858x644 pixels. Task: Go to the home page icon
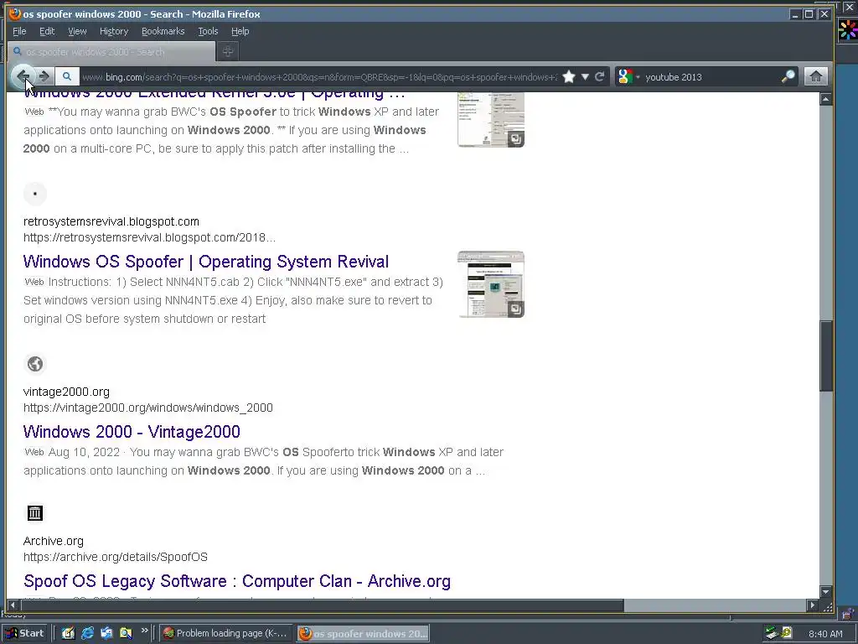(x=815, y=76)
